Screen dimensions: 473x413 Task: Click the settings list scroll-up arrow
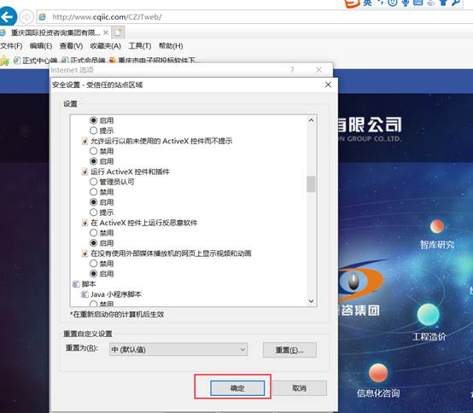click(x=311, y=120)
